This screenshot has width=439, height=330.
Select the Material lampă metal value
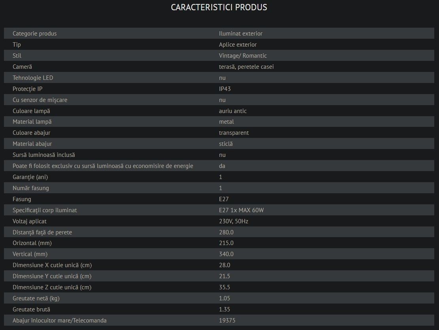click(x=226, y=122)
